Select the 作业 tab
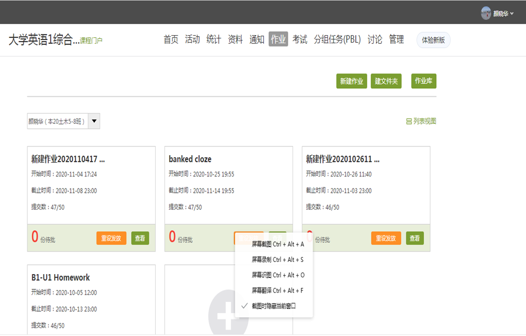 278,39
